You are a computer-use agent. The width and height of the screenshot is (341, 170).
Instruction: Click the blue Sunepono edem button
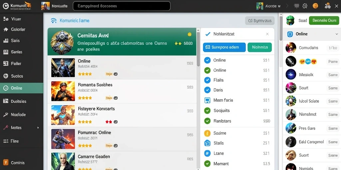click(224, 47)
